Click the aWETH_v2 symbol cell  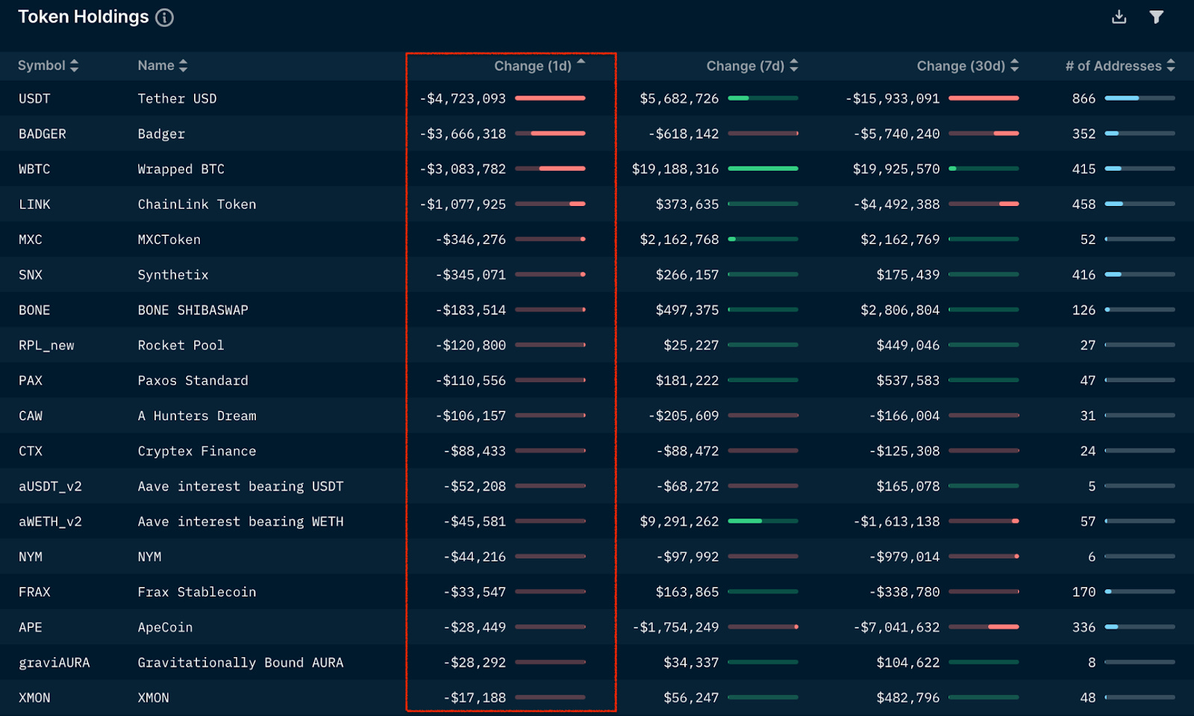pos(50,521)
